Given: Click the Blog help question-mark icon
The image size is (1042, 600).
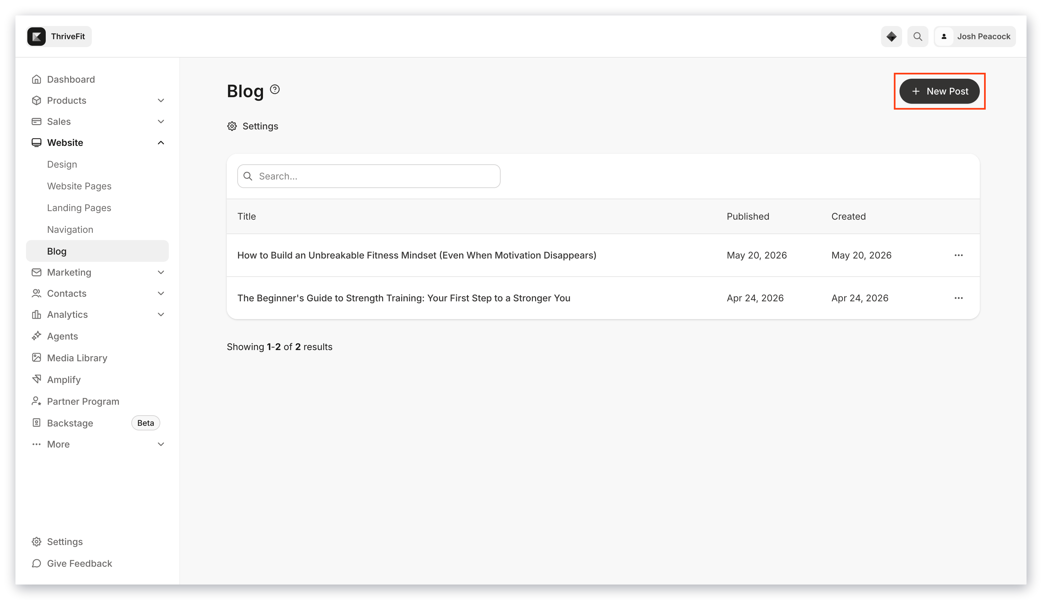Looking at the screenshot, I should coord(275,90).
